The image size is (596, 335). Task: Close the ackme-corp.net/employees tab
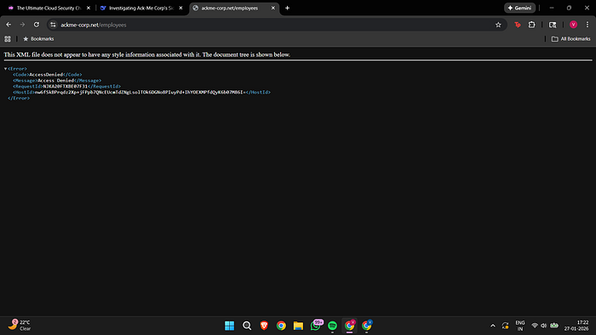(x=273, y=8)
